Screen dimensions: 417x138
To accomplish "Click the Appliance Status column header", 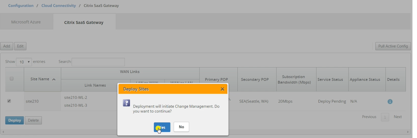I will (x=367, y=80).
